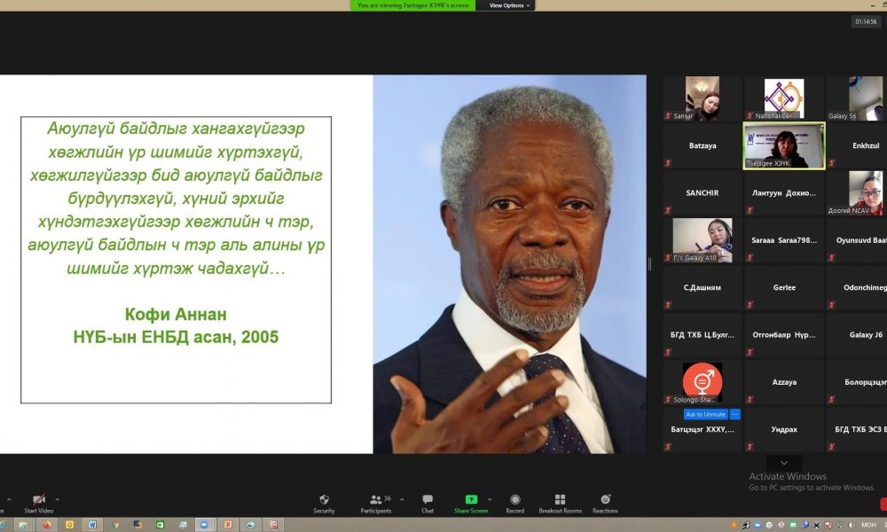Screen dimensions: 887x532
Task: Select the Solongo Sha gender-icon tile
Action: [703, 383]
